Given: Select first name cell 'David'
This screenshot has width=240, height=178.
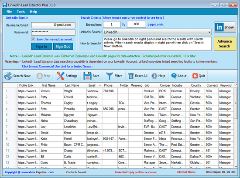Looking at the screenshot, I should 51,133.
